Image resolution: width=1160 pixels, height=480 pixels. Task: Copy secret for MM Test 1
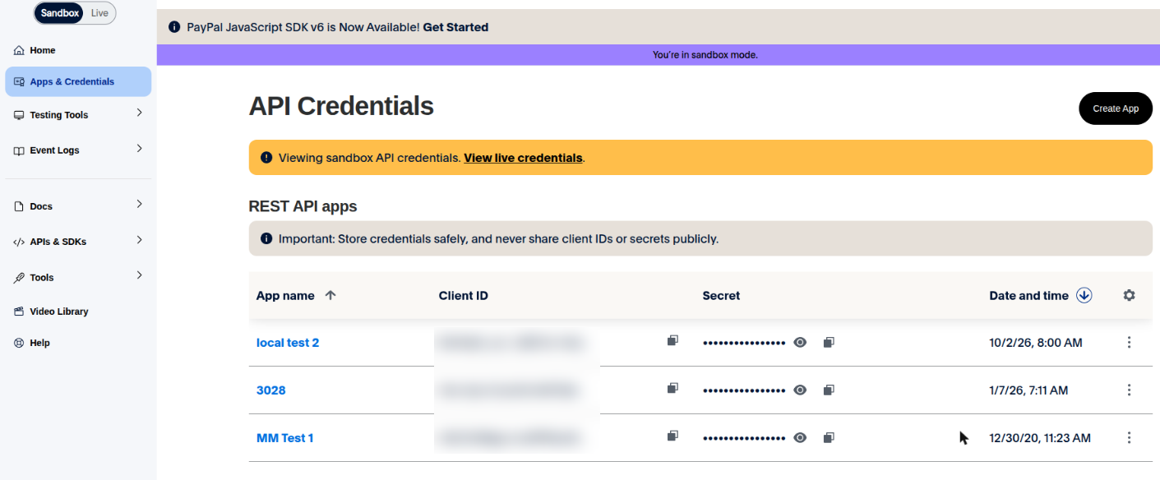tap(829, 437)
